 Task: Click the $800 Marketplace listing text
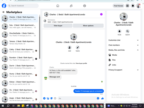60,22
